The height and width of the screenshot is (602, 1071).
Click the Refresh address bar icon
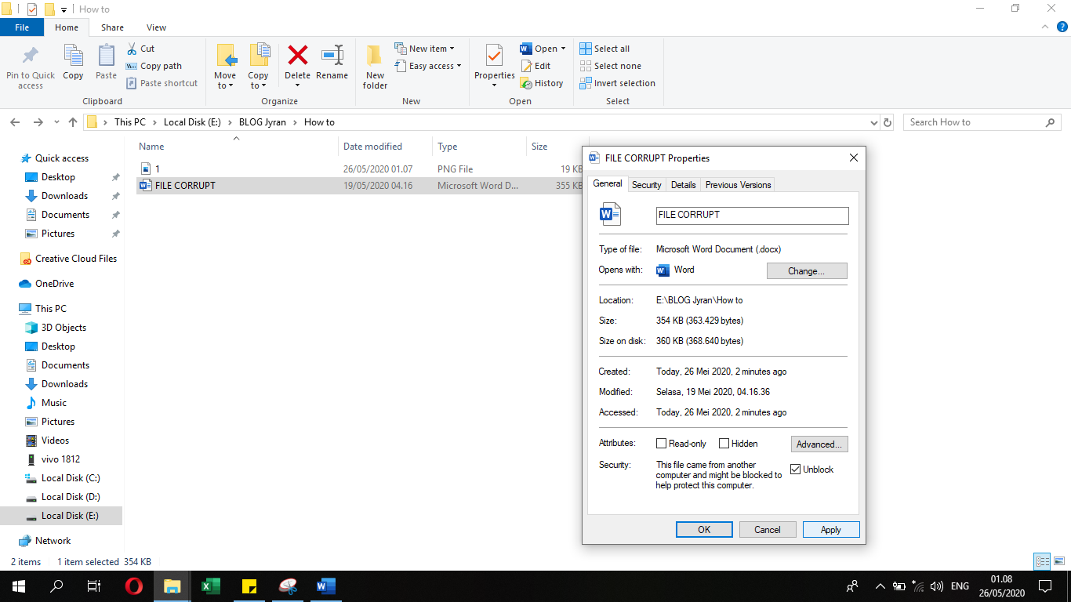click(x=888, y=122)
